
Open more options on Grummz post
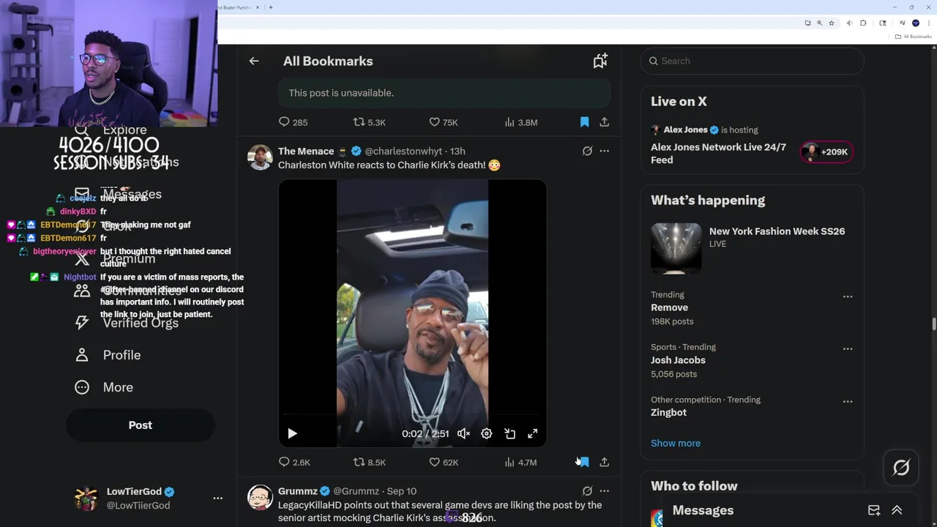tap(605, 491)
